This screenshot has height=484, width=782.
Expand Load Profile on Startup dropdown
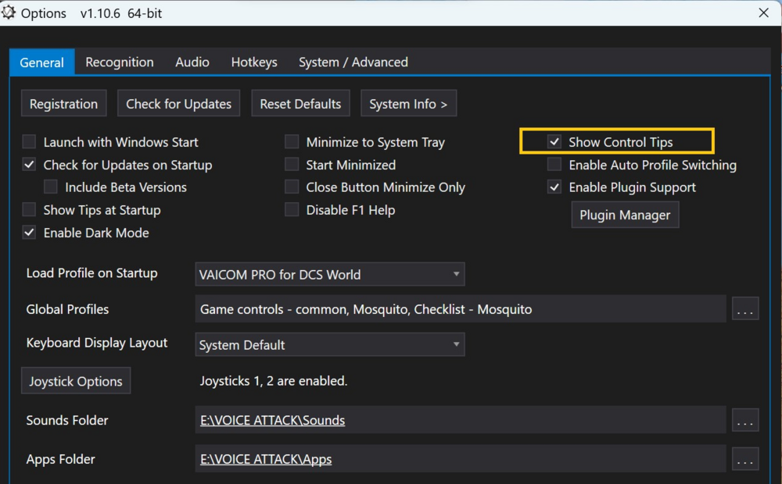[x=330, y=274]
